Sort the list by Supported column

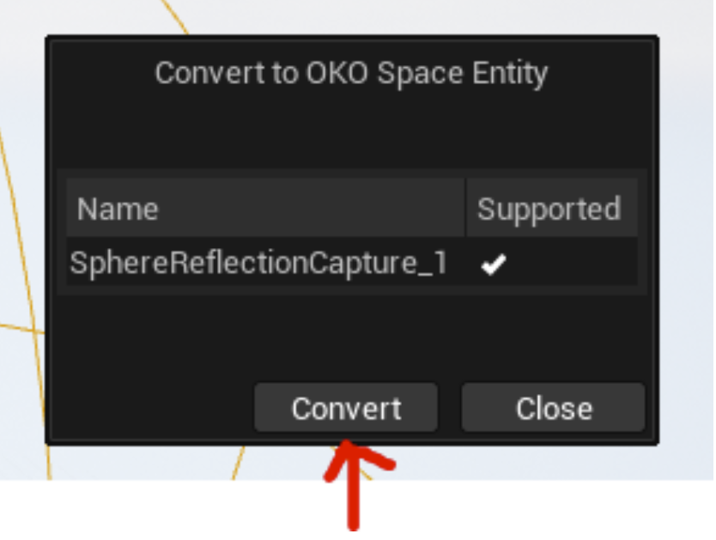click(x=549, y=209)
